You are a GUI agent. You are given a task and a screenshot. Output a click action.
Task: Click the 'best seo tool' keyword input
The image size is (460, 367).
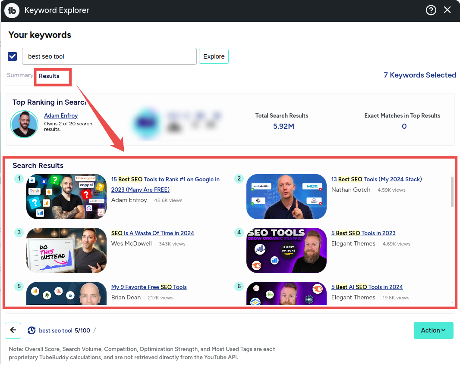point(109,56)
